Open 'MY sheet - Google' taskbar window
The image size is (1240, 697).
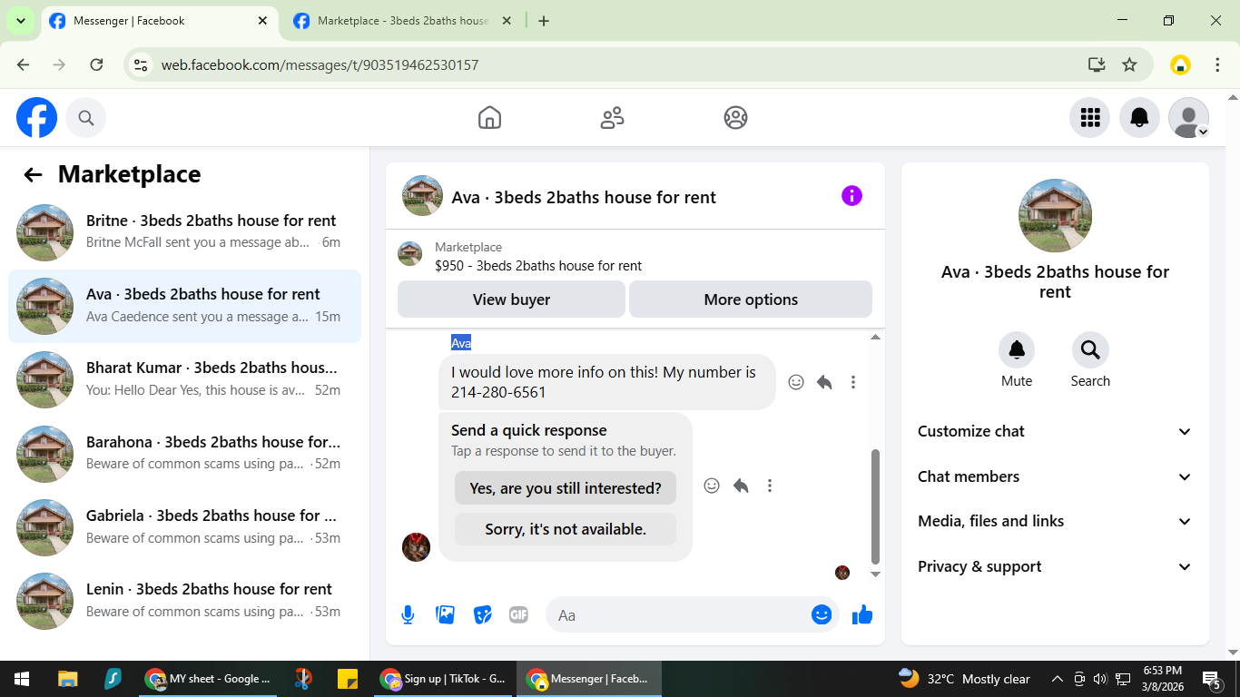point(209,679)
